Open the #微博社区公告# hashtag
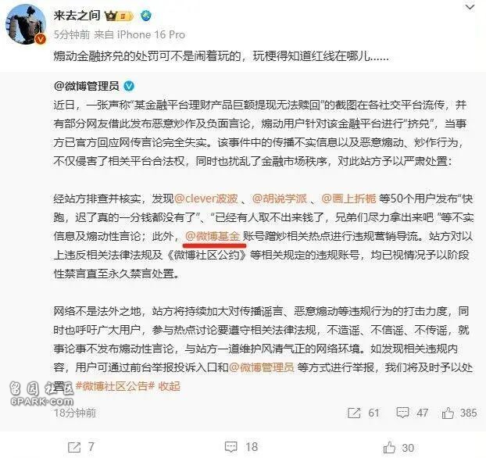Screen dimensions: 486x458 pyautogui.click(x=115, y=386)
